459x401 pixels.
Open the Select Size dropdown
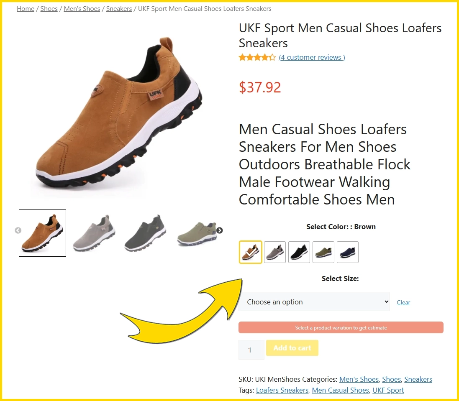pyautogui.click(x=314, y=301)
